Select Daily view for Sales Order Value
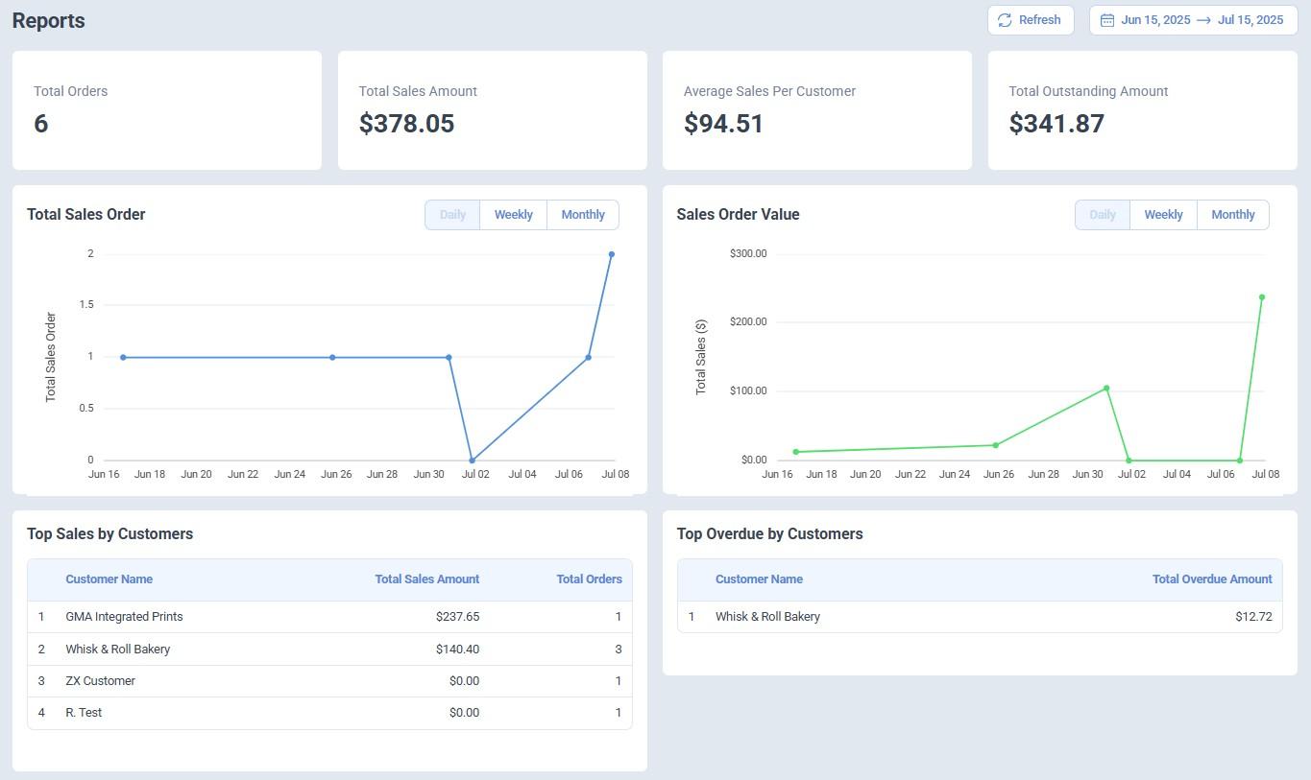The width and height of the screenshot is (1311, 780). click(x=1102, y=215)
